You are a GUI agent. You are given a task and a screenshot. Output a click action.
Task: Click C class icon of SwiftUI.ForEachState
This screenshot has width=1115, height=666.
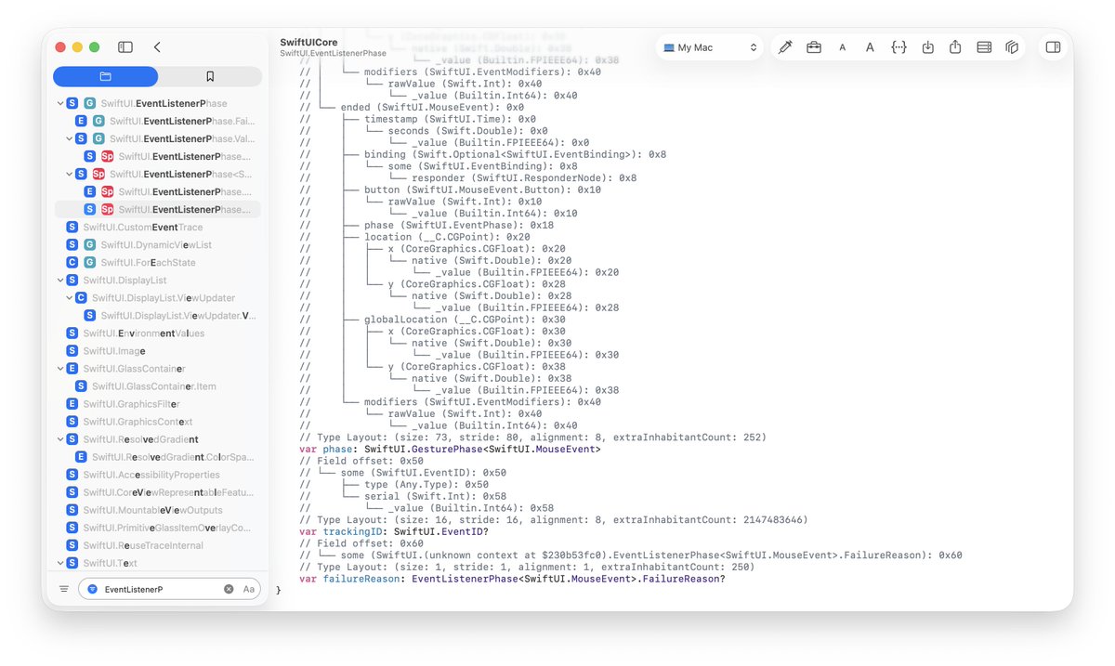[72, 262]
